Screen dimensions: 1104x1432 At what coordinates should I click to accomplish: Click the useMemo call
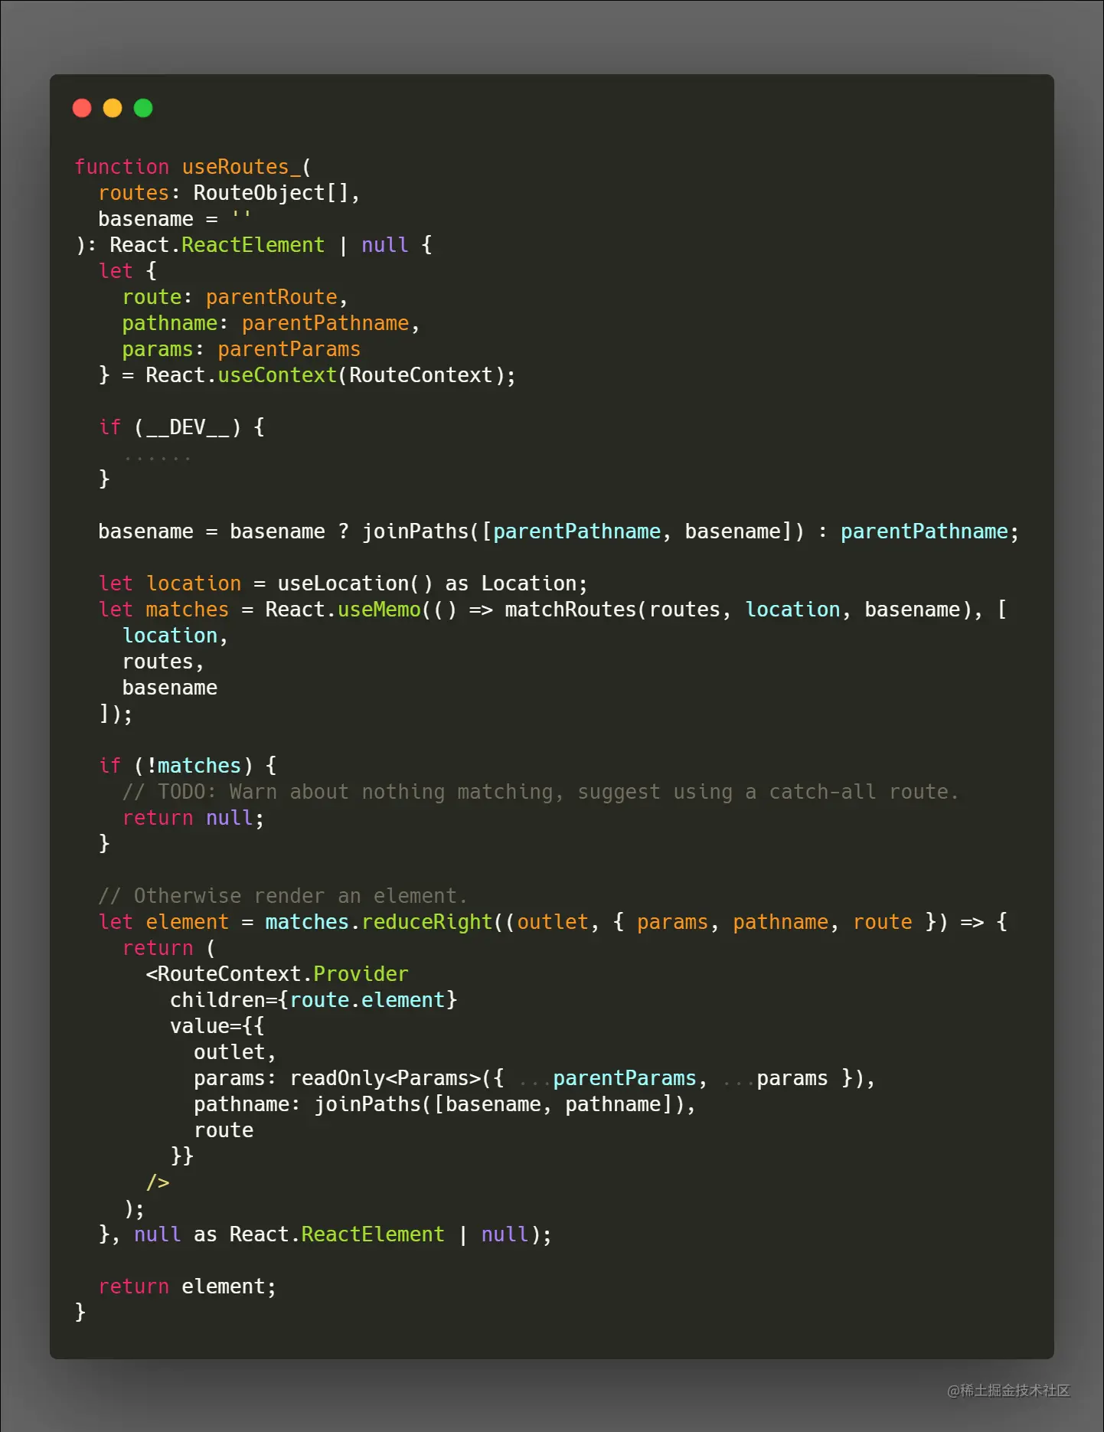[x=379, y=610]
